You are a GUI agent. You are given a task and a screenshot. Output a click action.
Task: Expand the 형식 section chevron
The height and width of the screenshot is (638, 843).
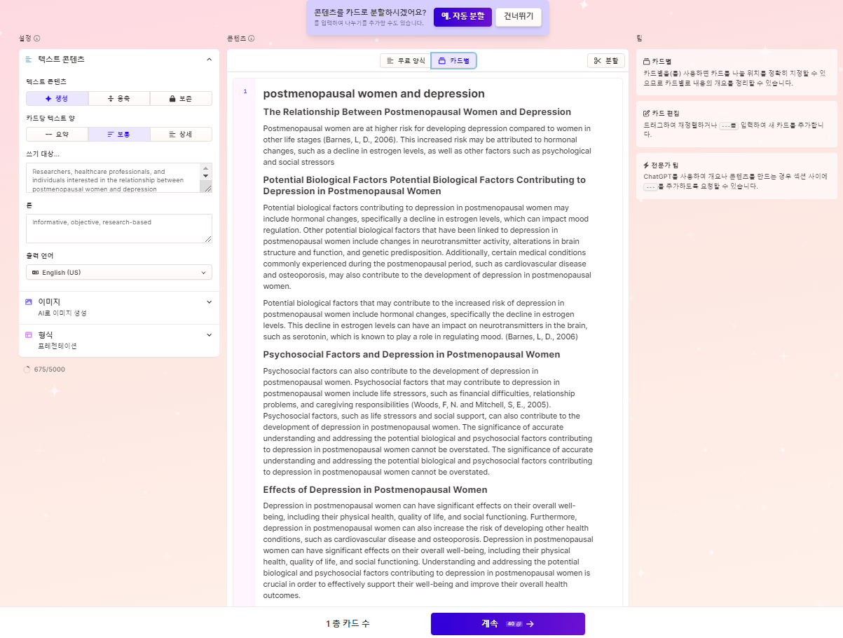click(209, 334)
